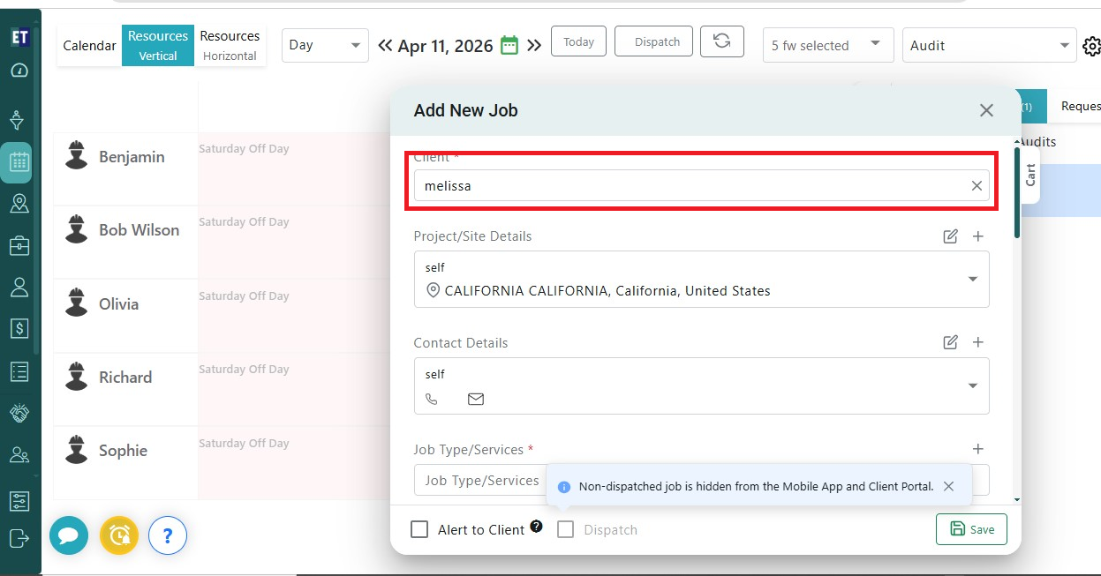Open the Day view dropdown
This screenshot has width=1101, height=576.
coord(325,45)
